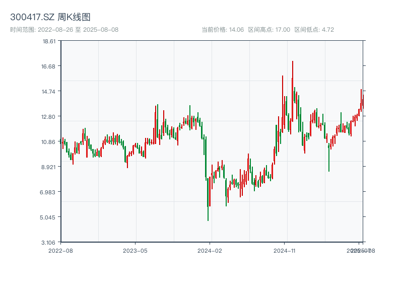Click the 14.74 y-axis tick label
Image resolution: width=403 pixels, height=302 pixels.
(49, 92)
